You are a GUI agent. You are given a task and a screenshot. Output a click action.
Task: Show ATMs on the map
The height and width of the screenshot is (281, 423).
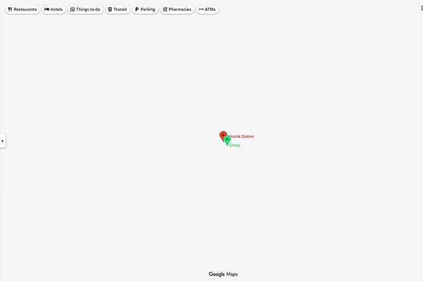pyautogui.click(x=207, y=10)
